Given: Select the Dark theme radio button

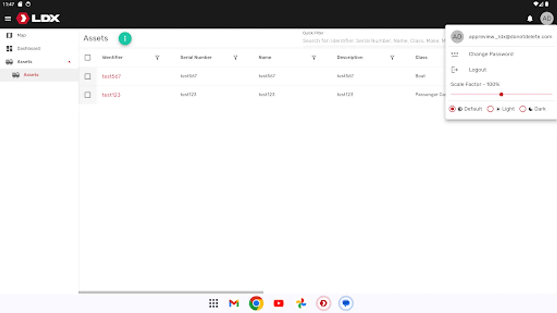Looking at the screenshot, I should tap(523, 109).
